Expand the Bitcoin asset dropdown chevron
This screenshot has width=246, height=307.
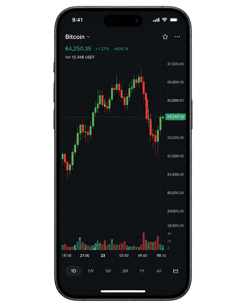[88, 37]
